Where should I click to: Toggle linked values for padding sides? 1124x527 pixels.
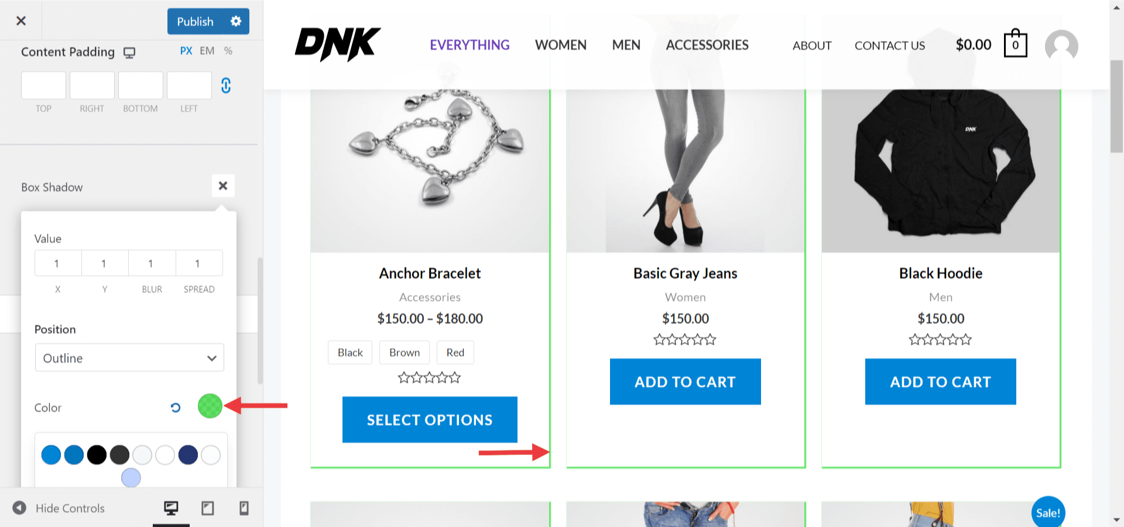226,86
